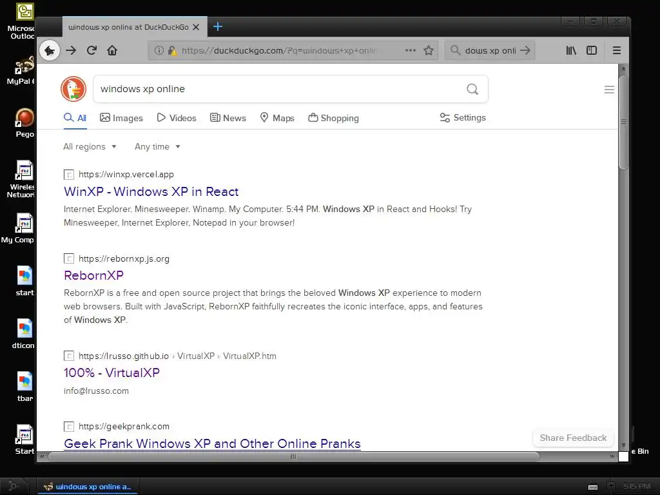The width and height of the screenshot is (660, 495).
Task: Click the lock warning icon in address bar
Action: pyautogui.click(x=171, y=50)
